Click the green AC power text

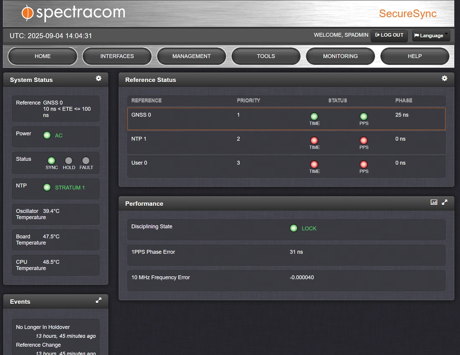click(59, 135)
